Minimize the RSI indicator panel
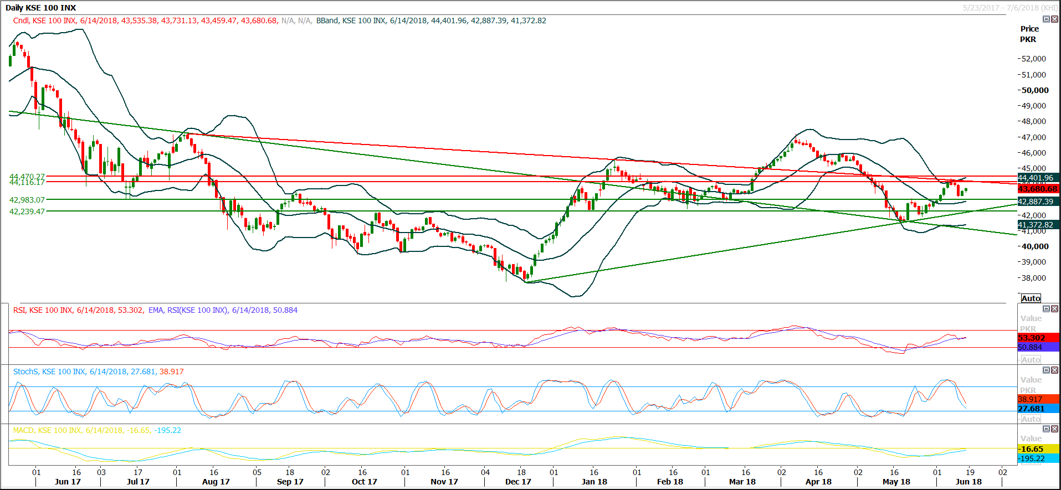1061x490 pixels. tap(1046, 309)
